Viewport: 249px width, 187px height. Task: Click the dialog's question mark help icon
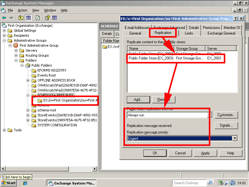[235, 19]
